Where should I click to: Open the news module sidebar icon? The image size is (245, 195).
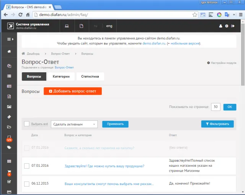9,86
